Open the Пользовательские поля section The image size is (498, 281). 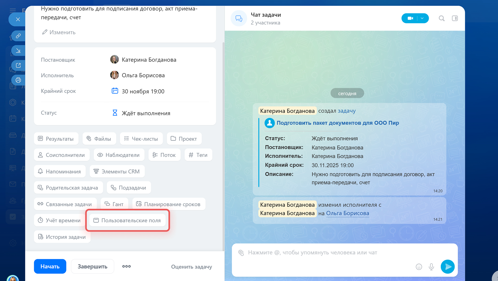[x=127, y=220]
